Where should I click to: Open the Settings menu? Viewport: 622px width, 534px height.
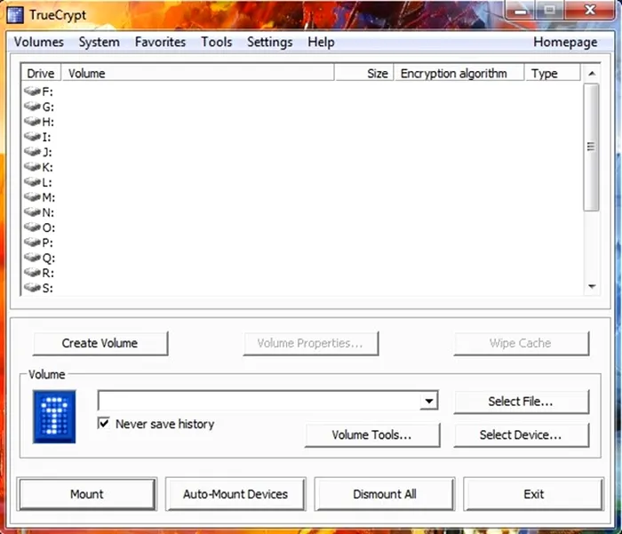coord(270,42)
